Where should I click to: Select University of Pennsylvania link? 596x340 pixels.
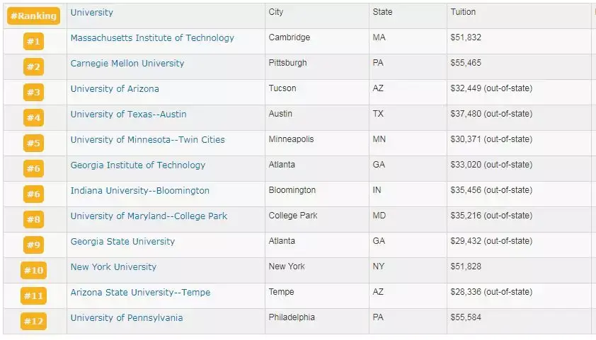(127, 318)
